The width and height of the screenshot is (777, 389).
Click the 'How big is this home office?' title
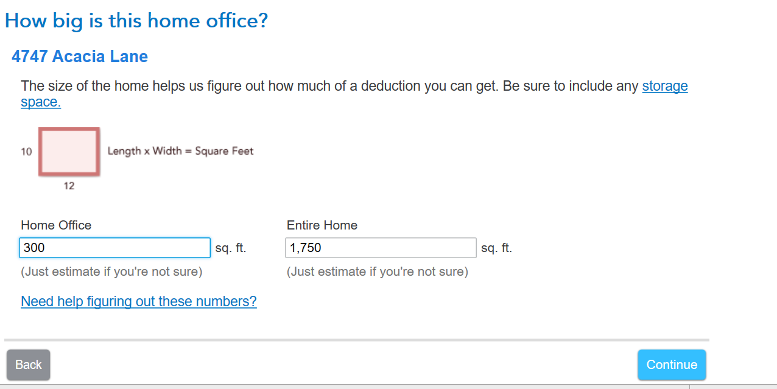click(x=136, y=21)
